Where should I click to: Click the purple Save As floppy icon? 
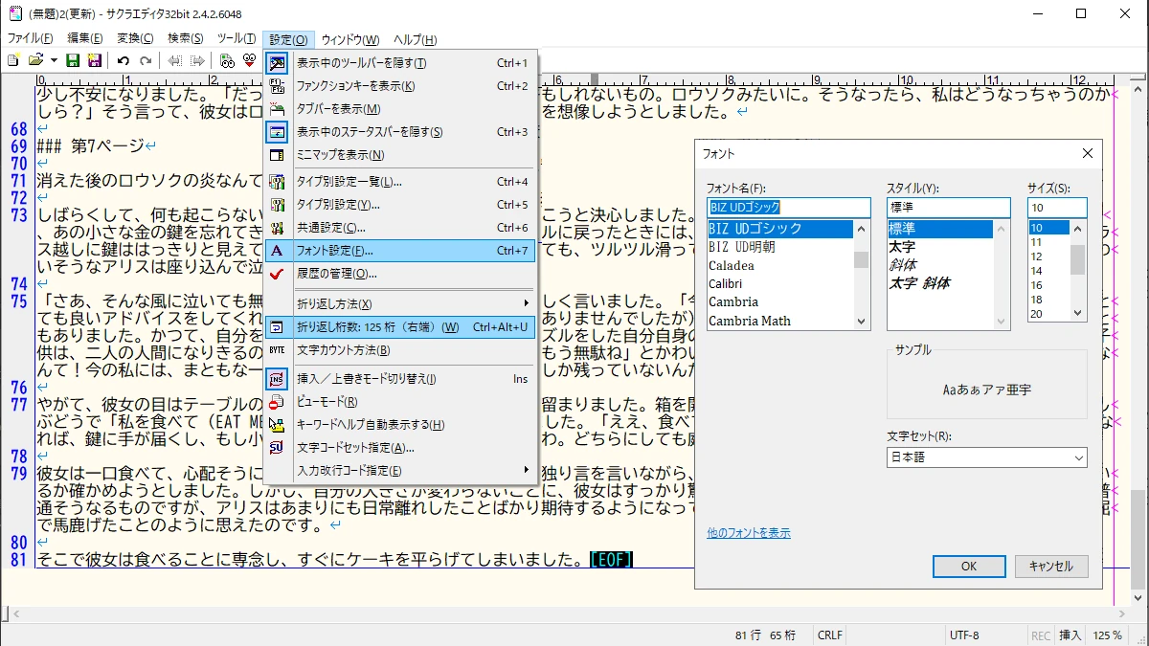coord(94,60)
